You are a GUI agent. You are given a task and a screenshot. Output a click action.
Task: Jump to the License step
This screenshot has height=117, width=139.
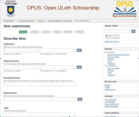point(68,32)
